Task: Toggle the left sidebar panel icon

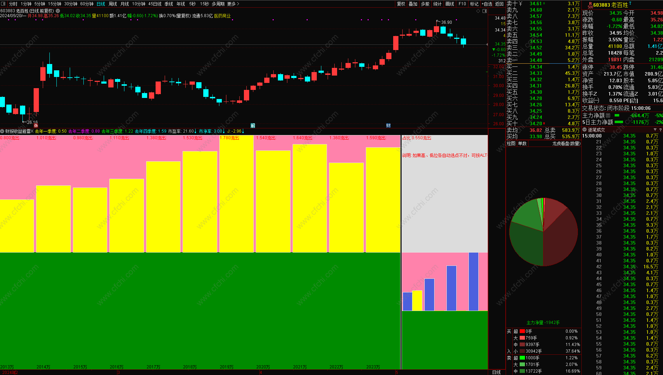Action: pyautogui.click(x=4, y=3)
